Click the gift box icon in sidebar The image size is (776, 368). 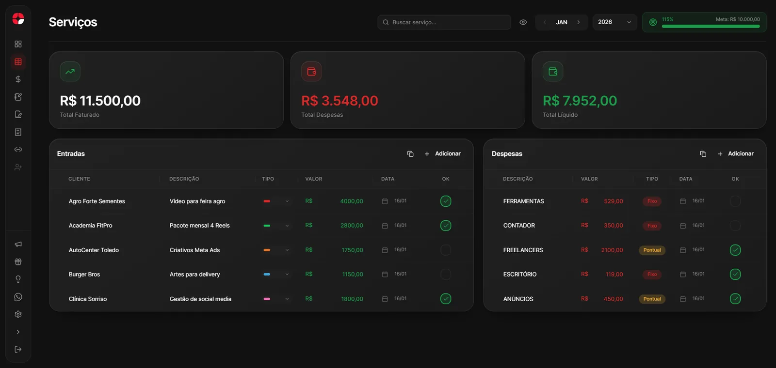click(18, 261)
